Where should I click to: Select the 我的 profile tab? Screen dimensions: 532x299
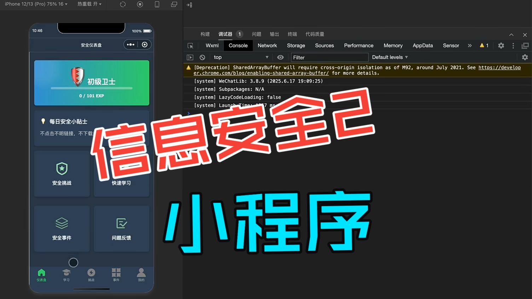[x=141, y=275]
